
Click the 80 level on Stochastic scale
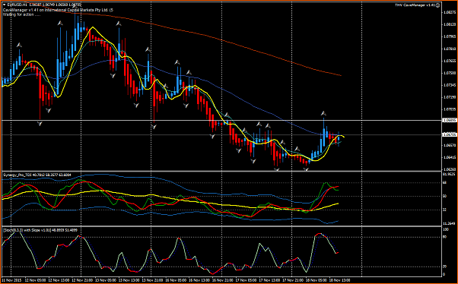[445, 237]
